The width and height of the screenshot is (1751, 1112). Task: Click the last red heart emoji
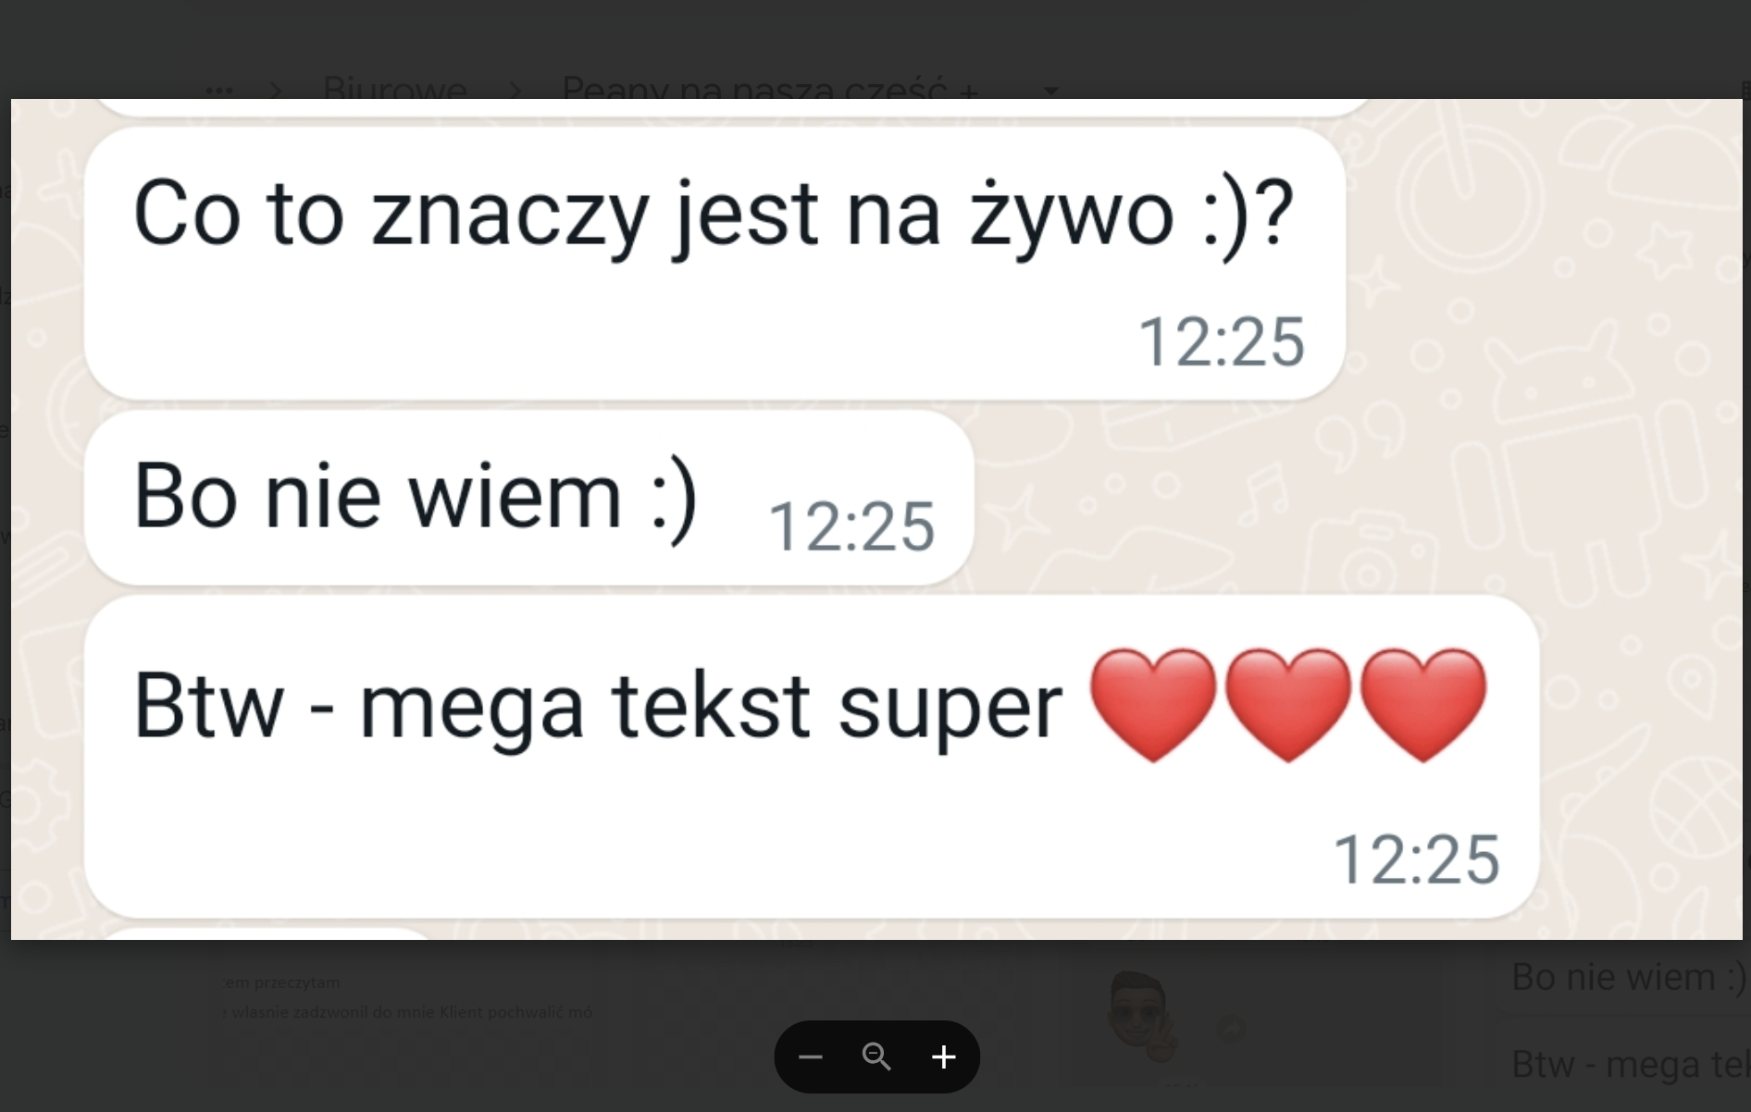click(1423, 705)
